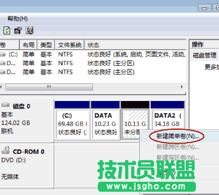This screenshot has width=219, height=195.
Task: Open the 帮助(H) menu
Action: pos(18,19)
